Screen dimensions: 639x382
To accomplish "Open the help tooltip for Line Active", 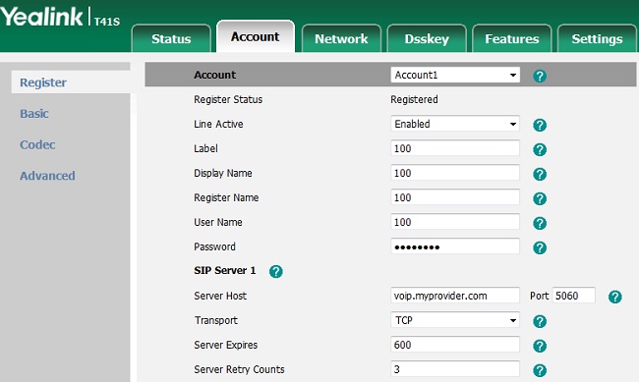I will coord(540,125).
